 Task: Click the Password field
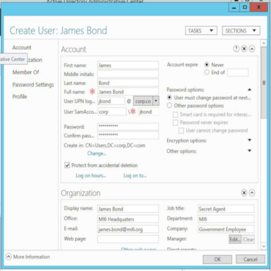coord(128,126)
